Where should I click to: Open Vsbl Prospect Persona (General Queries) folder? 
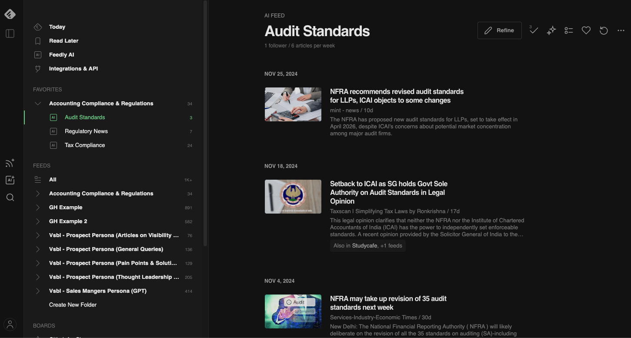click(106, 249)
